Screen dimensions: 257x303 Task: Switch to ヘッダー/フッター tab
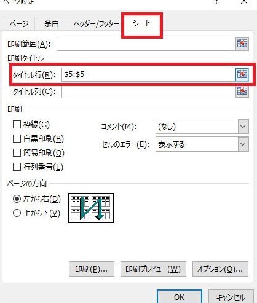(96, 24)
